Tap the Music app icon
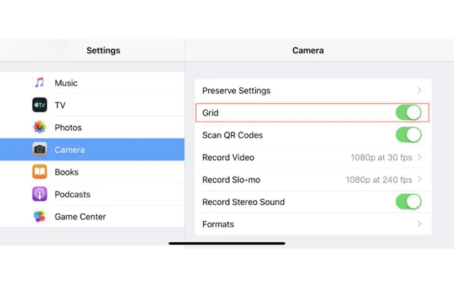454x288 pixels. (39, 83)
